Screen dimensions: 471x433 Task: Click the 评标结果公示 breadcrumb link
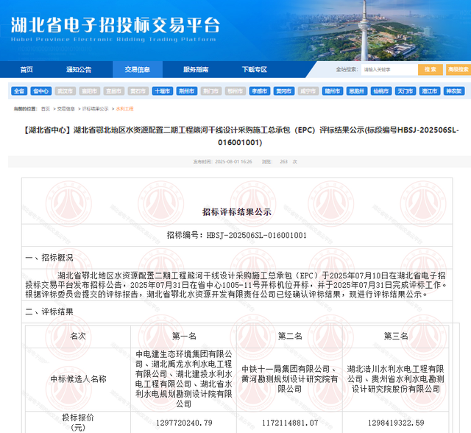click(x=95, y=109)
